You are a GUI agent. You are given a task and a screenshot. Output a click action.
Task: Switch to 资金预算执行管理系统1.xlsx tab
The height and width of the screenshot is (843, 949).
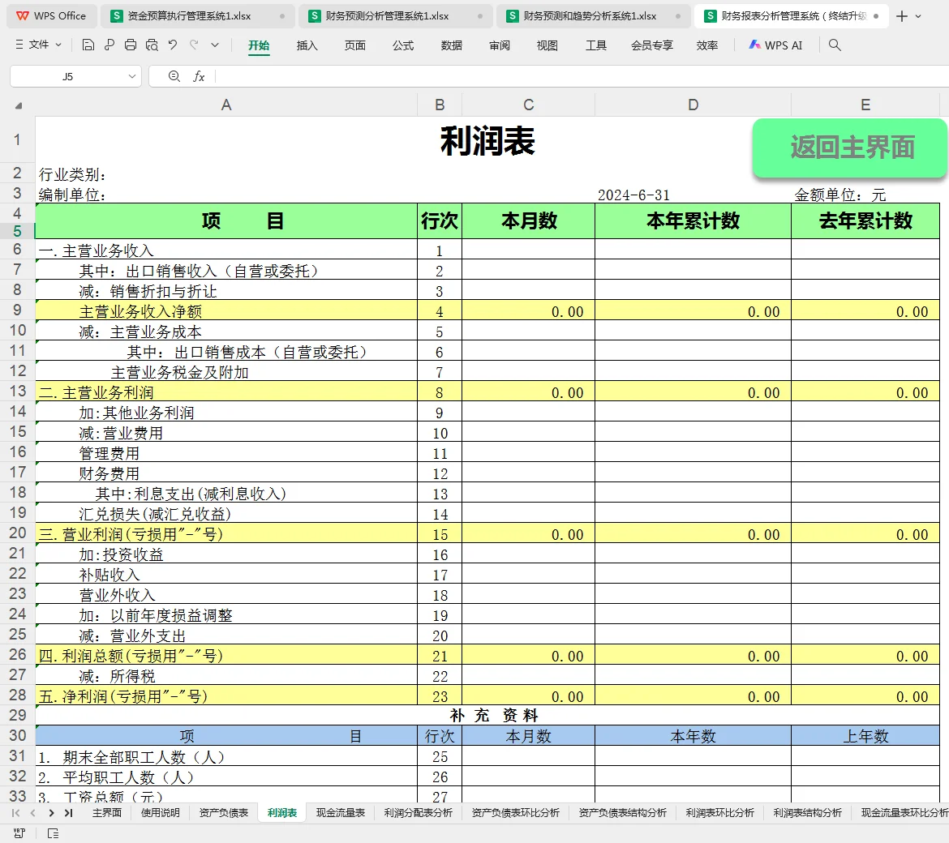197,16
